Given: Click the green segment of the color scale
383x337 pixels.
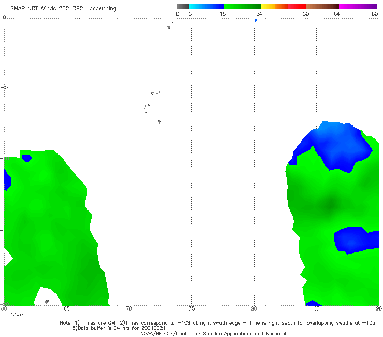Looking at the screenshot, I should [242, 6].
